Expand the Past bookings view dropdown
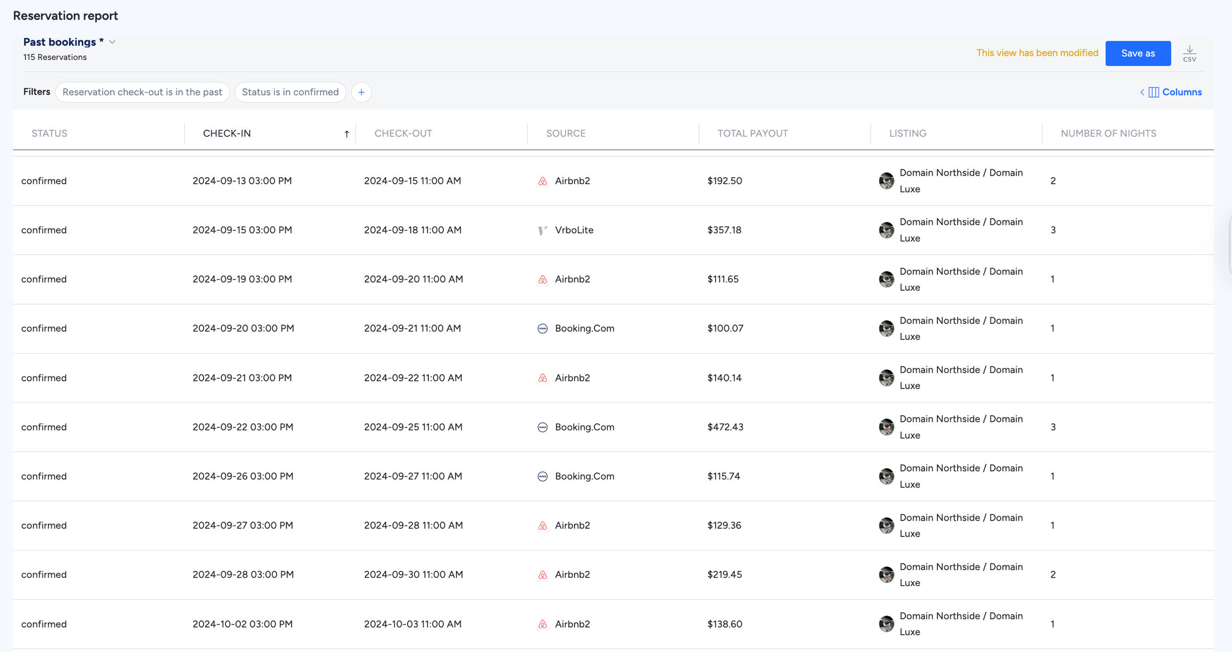 tap(112, 42)
